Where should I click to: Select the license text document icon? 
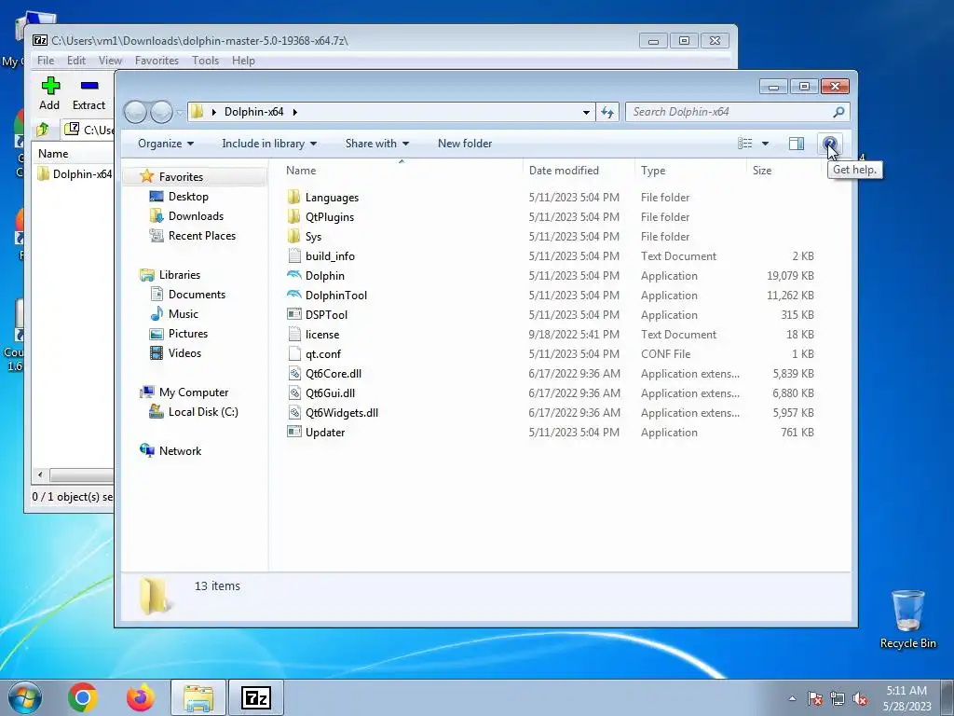click(294, 334)
